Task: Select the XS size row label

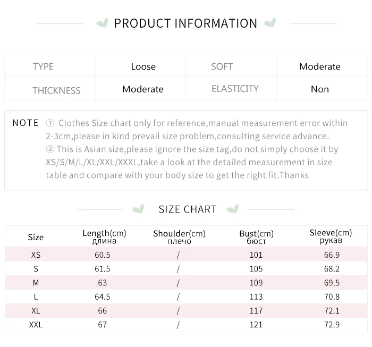Action: 36,255
